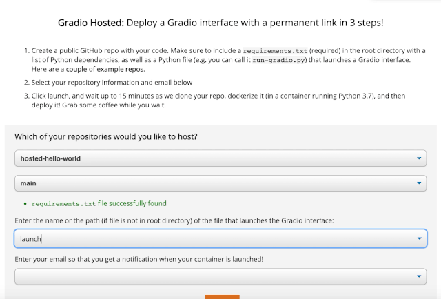Click the 'Gradio Hosted' heading text
The height and width of the screenshot is (299, 441).
(91, 23)
